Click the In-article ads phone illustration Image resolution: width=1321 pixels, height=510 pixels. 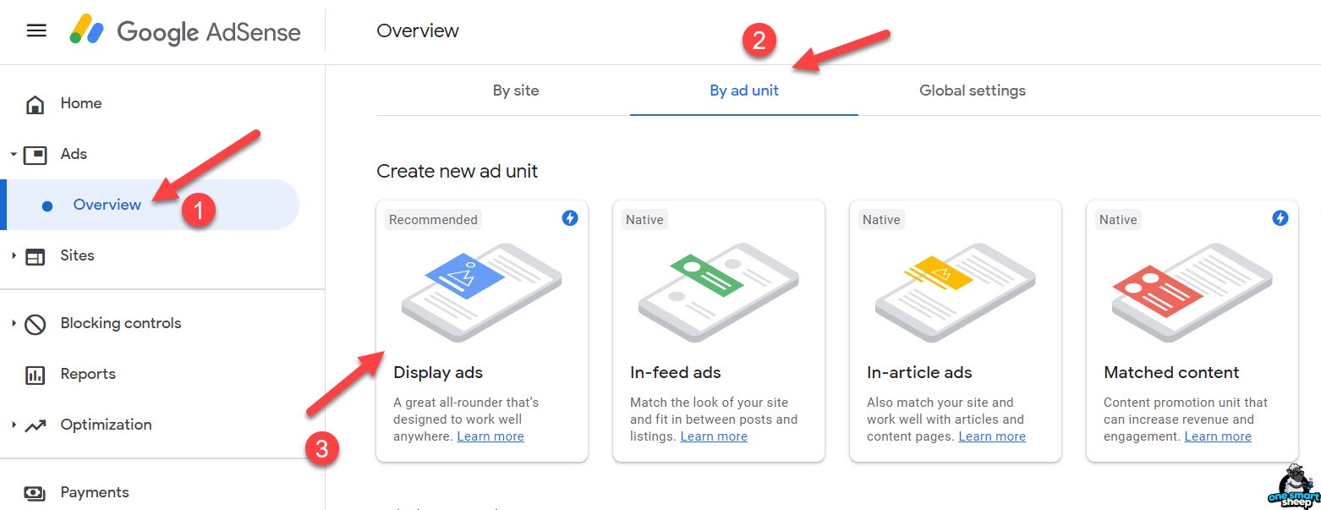(955, 292)
